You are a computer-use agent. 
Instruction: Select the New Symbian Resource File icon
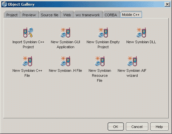tap(100, 61)
